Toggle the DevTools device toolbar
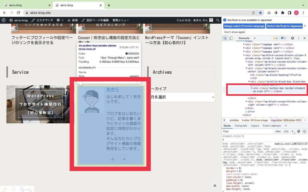This screenshot has height=192, width=308. click(x=231, y=38)
